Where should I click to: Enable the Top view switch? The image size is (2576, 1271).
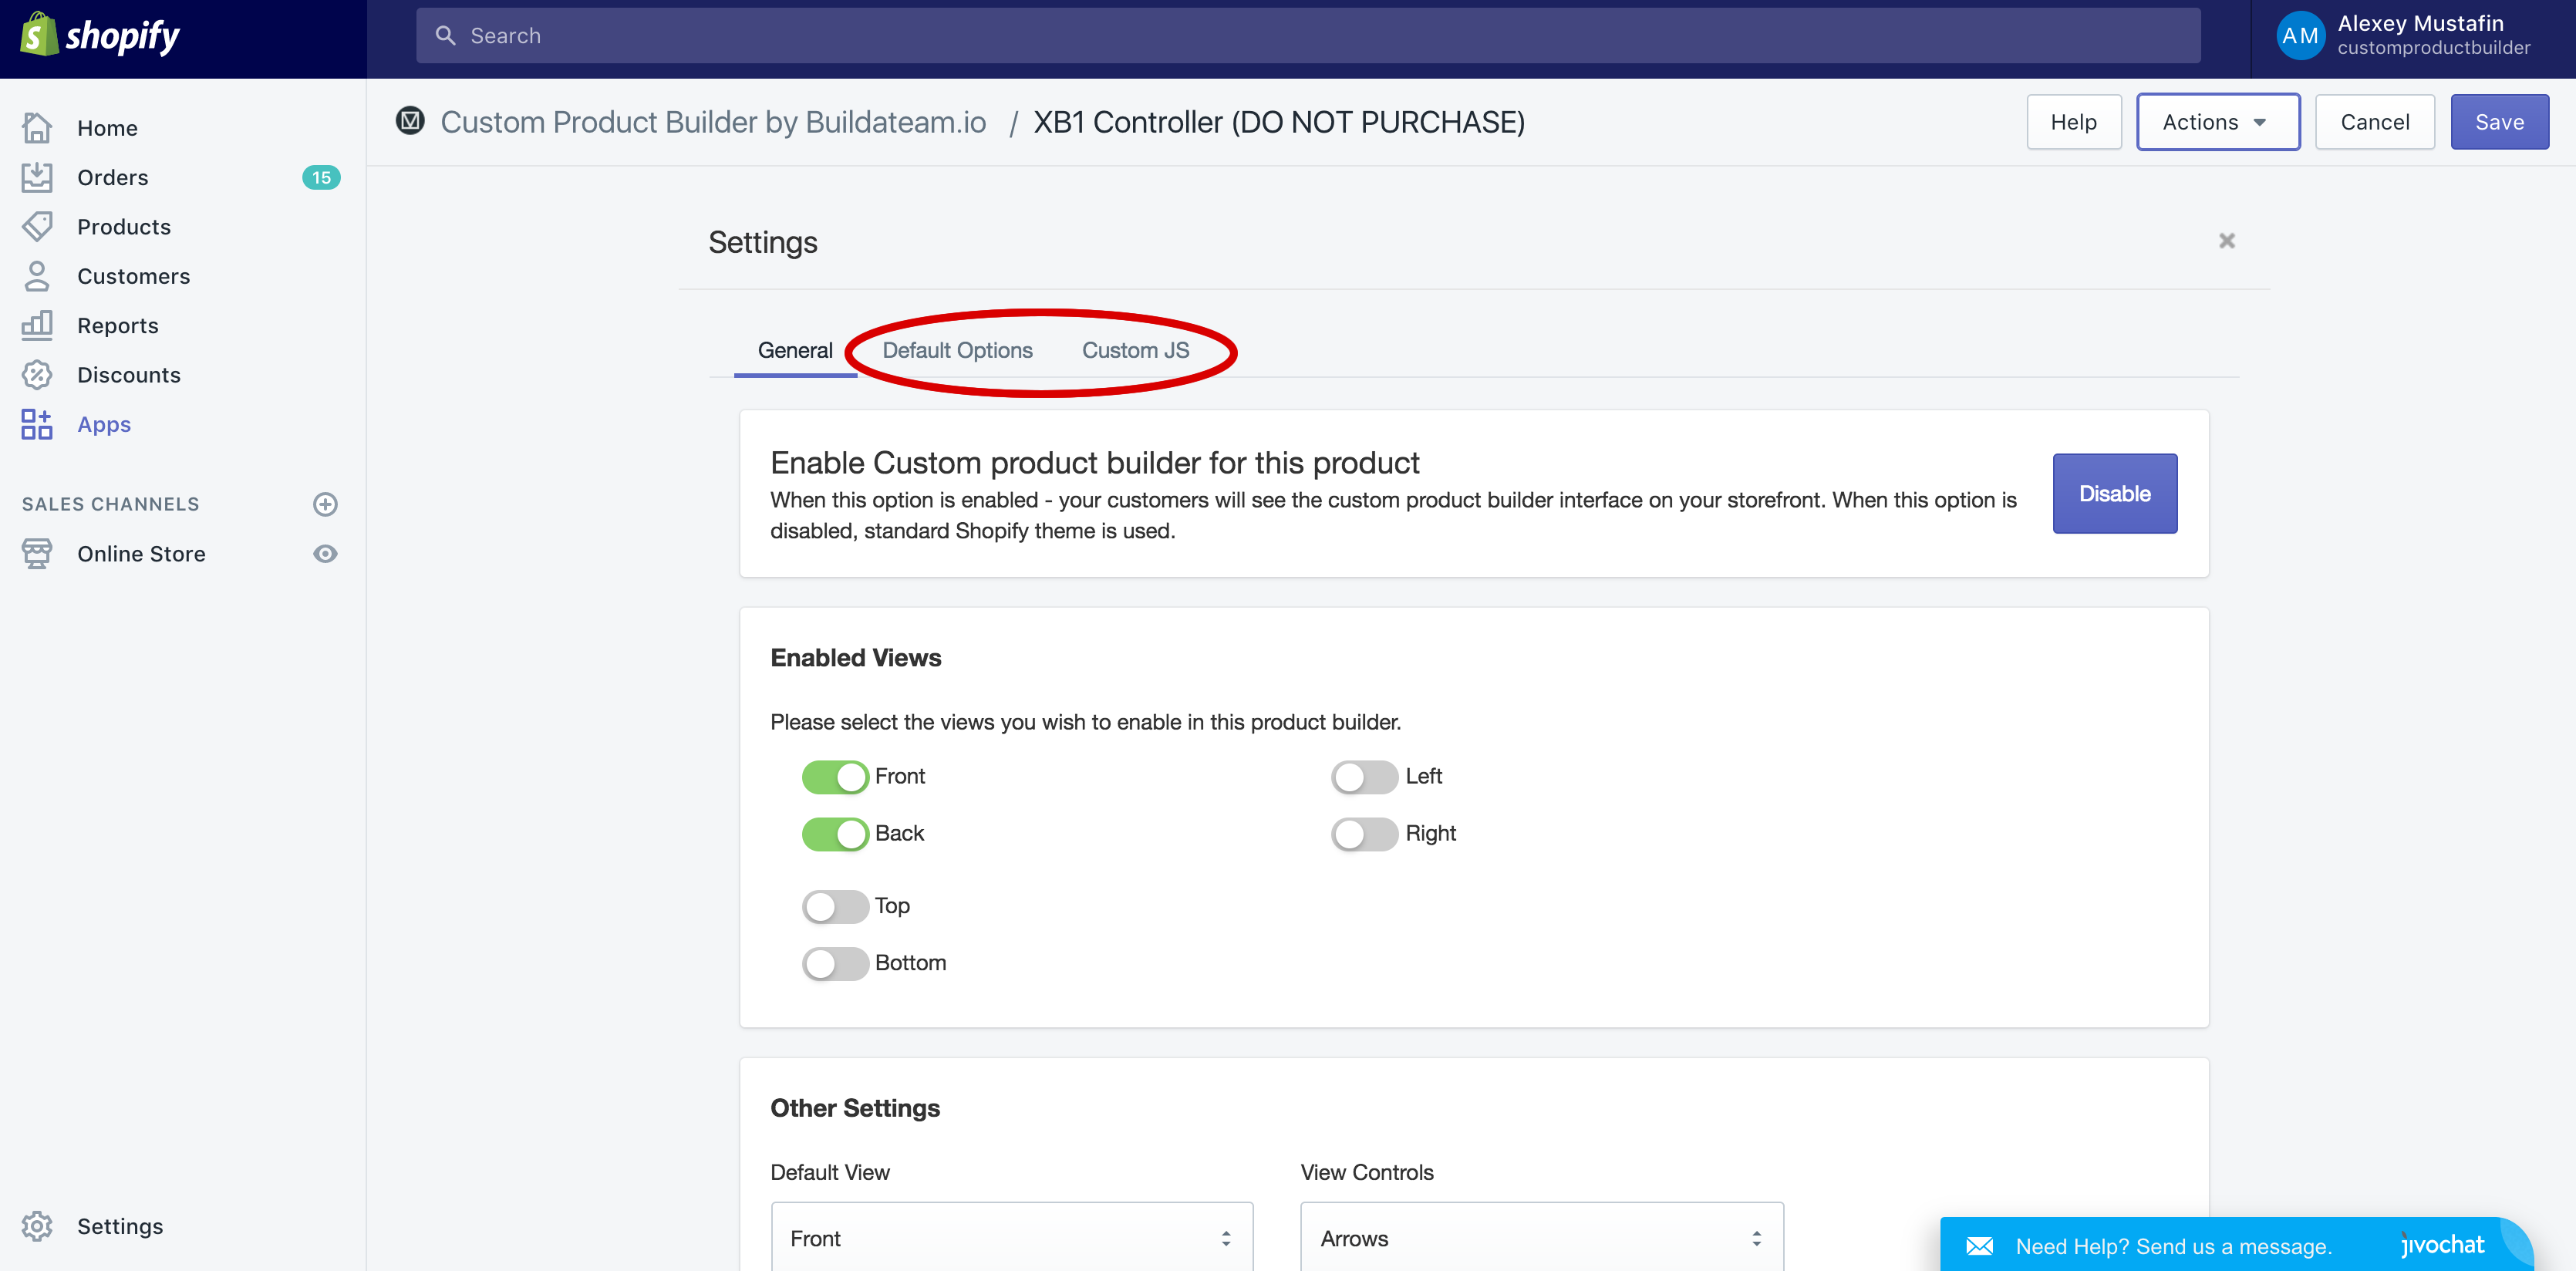[835, 906]
